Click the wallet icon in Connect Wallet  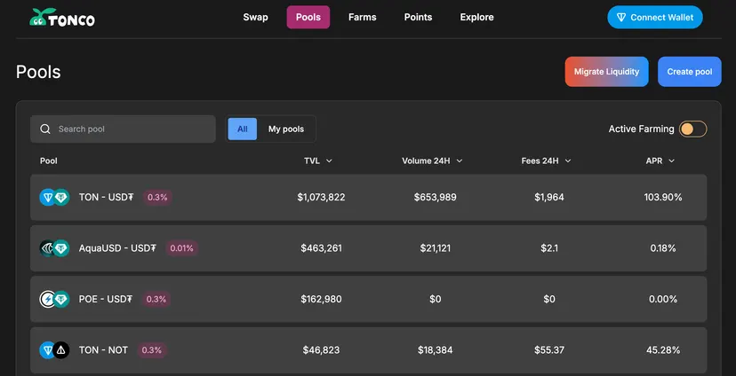(x=621, y=18)
